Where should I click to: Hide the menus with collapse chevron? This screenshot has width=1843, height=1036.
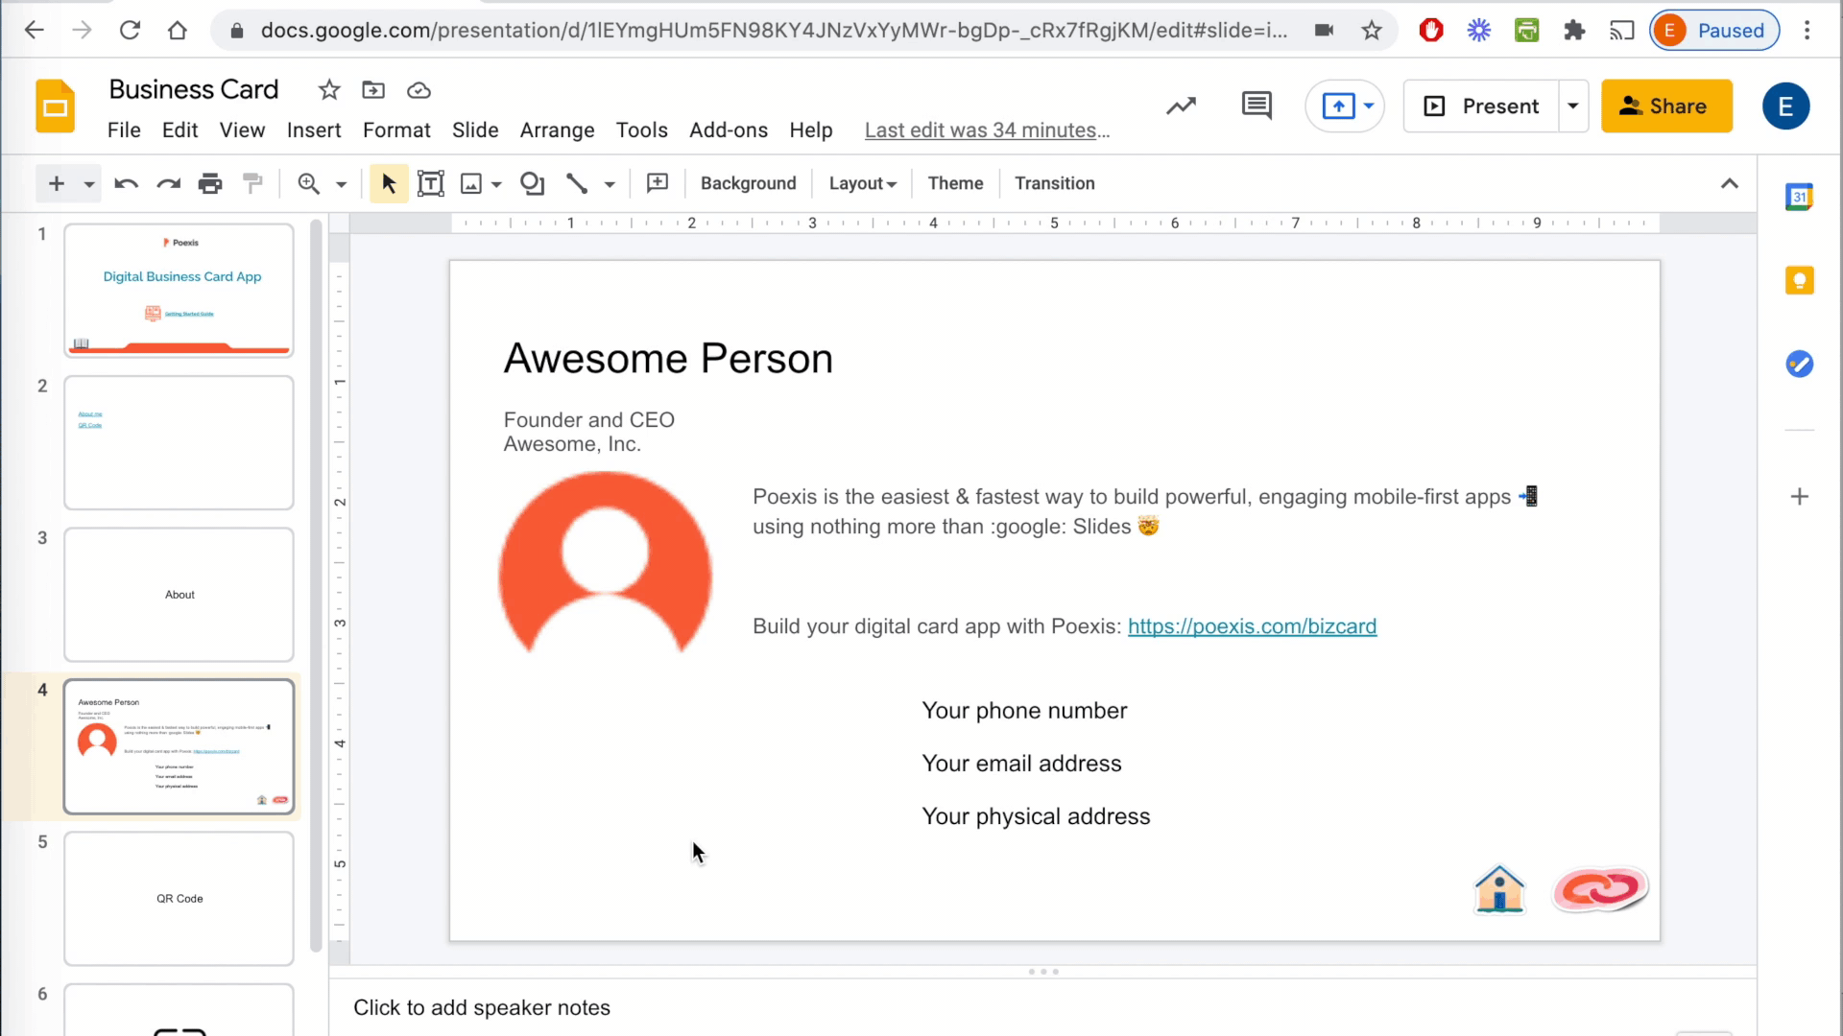pyautogui.click(x=1730, y=183)
